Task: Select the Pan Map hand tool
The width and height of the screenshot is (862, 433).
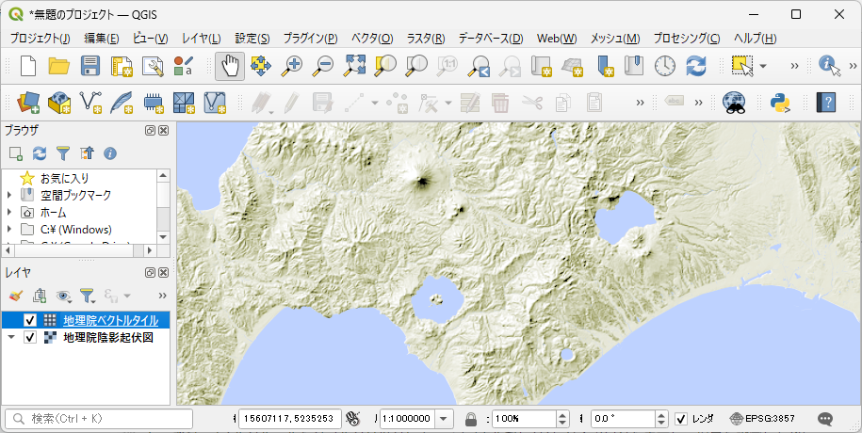Action: [230, 66]
